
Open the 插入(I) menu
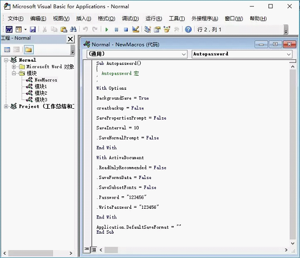coord(83,18)
